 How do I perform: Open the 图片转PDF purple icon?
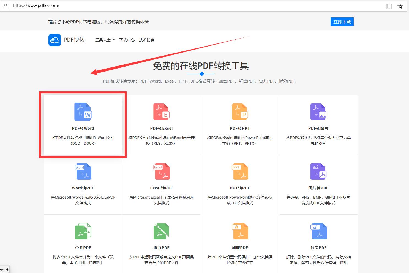tap(318, 171)
